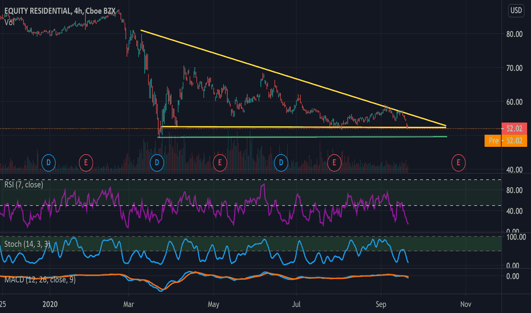Viewport: 531px width, 313px height.
Task: Click the 40.00 price axis label on main chart
Action: pyautogui.click(x=514, y=170)
